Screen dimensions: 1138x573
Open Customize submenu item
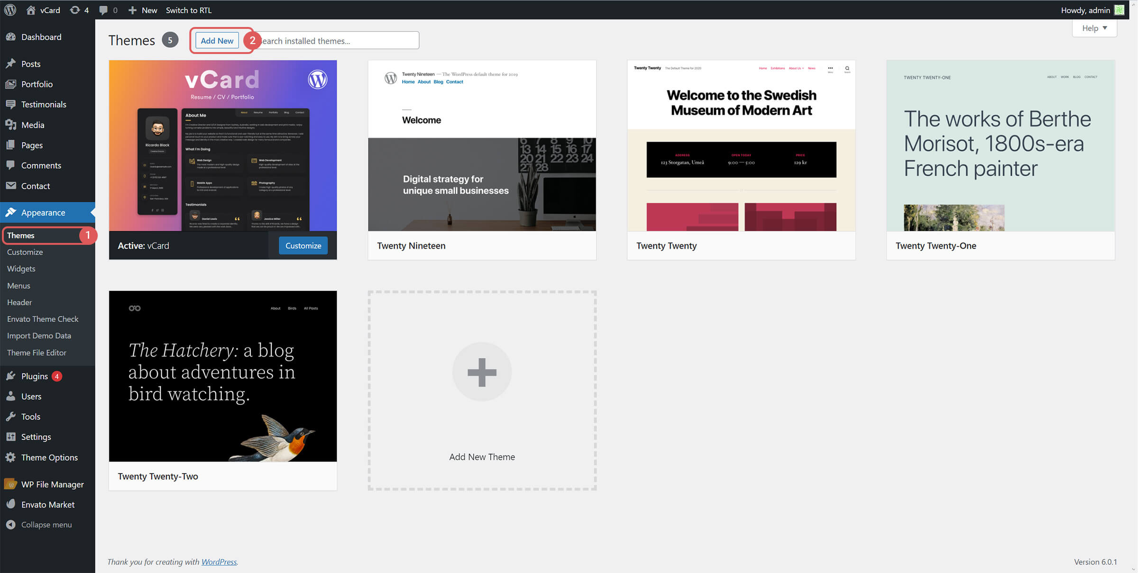coord(25,252)
